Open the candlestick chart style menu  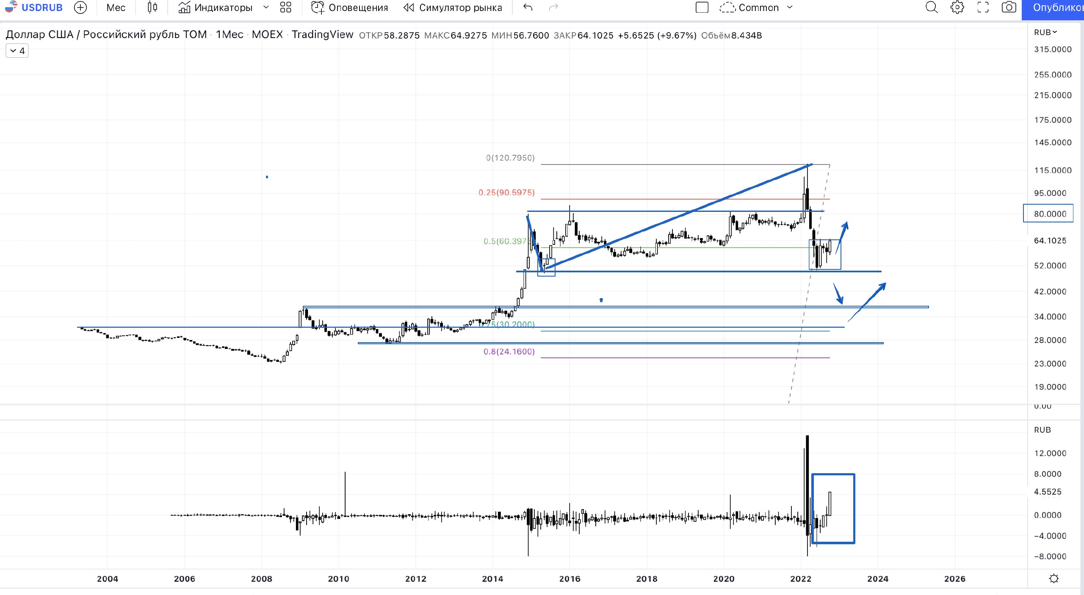pyautogui.click(x=152, y=8)
